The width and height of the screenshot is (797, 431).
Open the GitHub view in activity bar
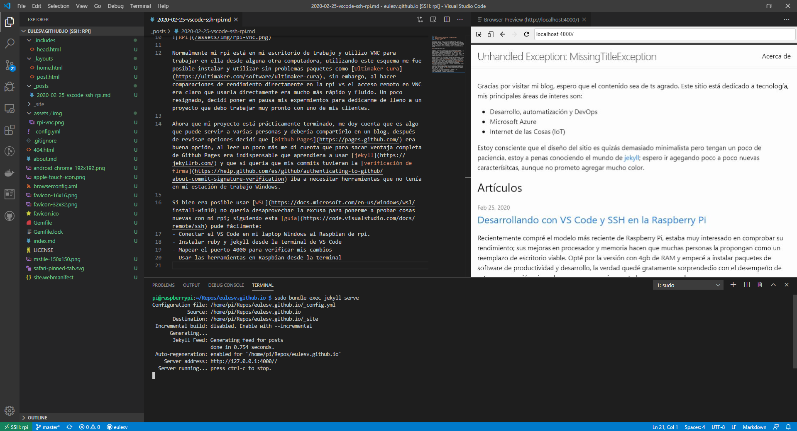10,216
